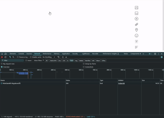Filter requests by Fetch/XHR

(x=53, y=61)
